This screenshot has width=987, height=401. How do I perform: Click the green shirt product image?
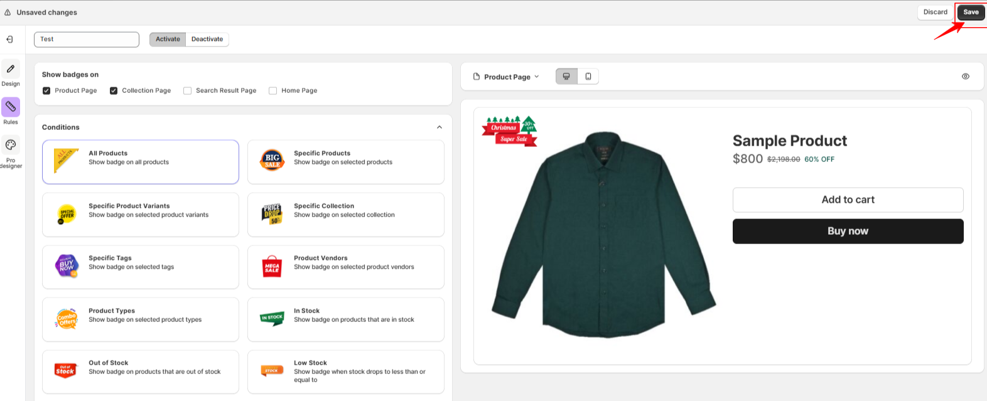[603, 235]
